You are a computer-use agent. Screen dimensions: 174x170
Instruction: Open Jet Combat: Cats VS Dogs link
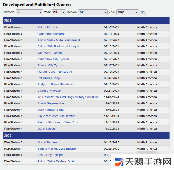(x=68, y=97)
